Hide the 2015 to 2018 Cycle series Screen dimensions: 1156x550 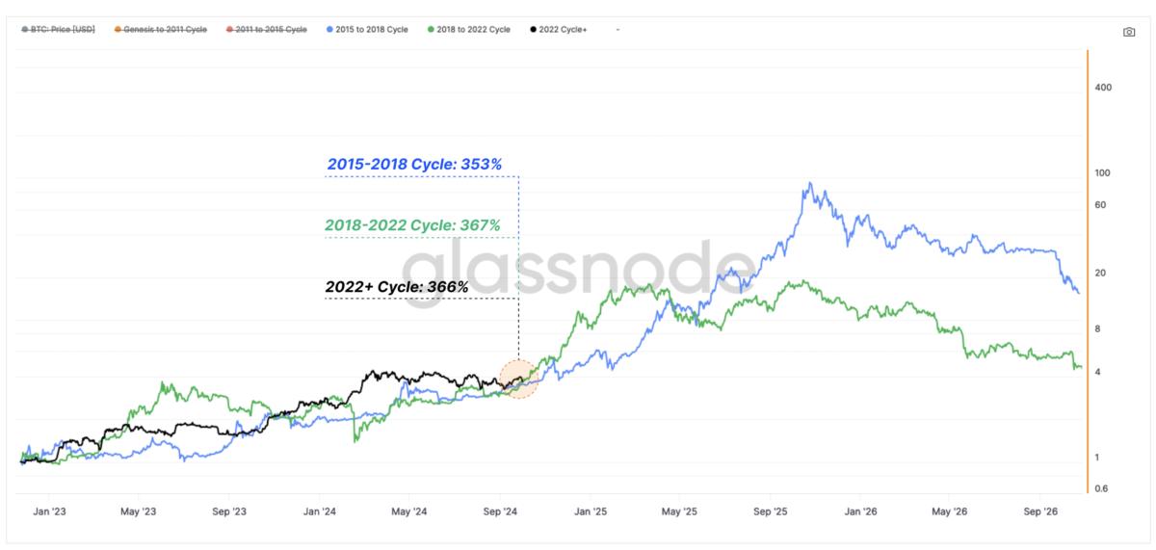pyautogui.click(x=371, y=30)
